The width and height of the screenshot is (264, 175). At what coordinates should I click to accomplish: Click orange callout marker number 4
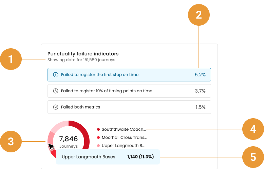(253, 129)
